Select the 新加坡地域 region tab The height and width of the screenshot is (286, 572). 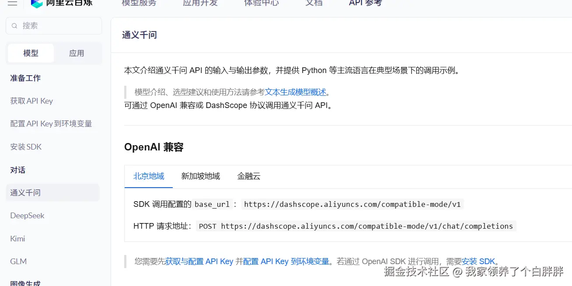[x=201, y=176]
